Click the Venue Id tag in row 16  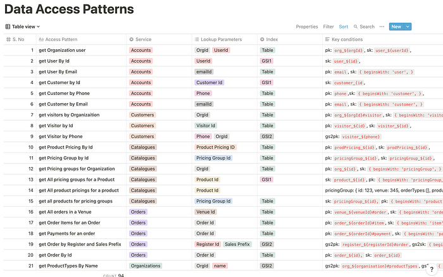point(206,212)
